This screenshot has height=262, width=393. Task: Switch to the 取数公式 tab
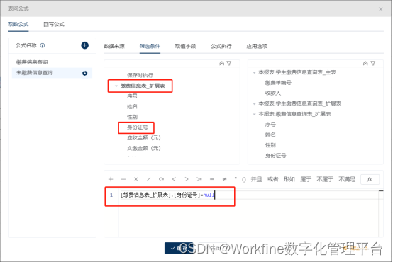(x=18, y=25)
